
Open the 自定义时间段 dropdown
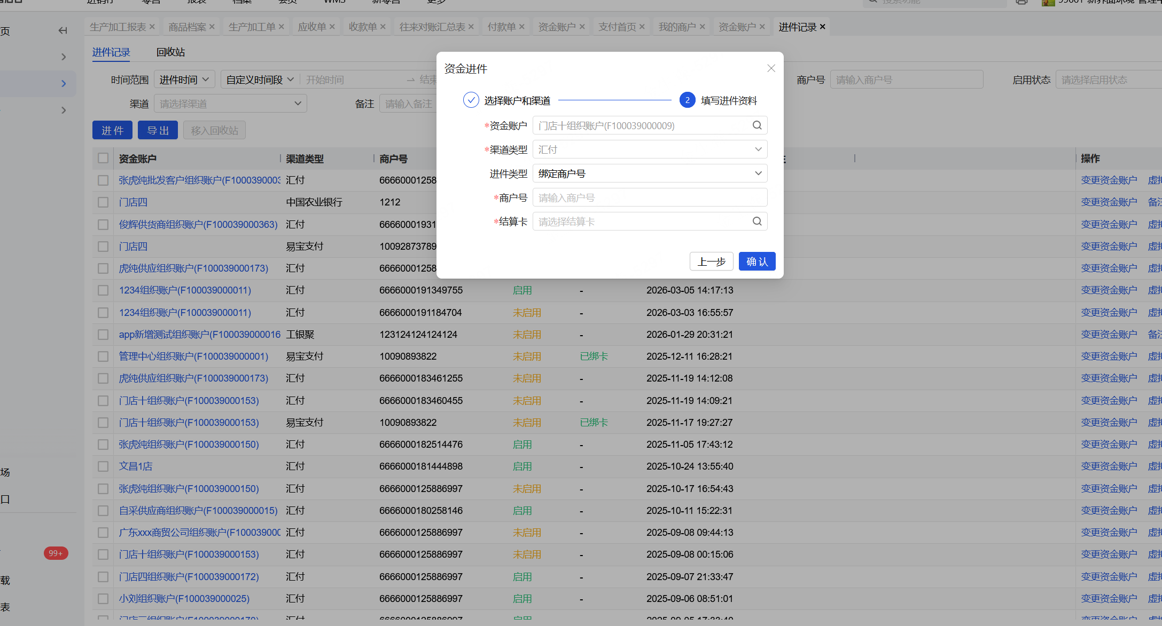[x=260, y=80]
